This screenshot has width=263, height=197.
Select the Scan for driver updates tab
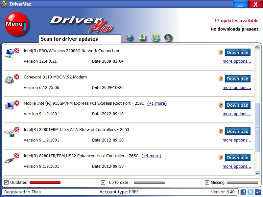(x=80, y=39)
